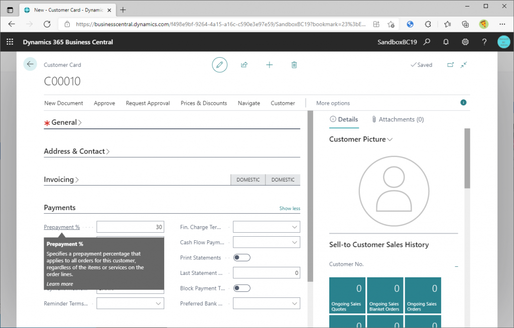Open the New Document menu
514x328 pixels.
point(64,103)
